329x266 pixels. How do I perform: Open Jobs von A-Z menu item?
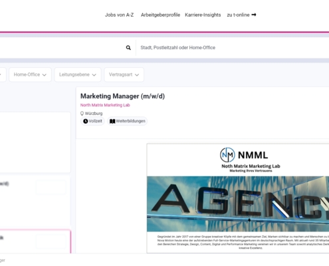coord(119,15)
